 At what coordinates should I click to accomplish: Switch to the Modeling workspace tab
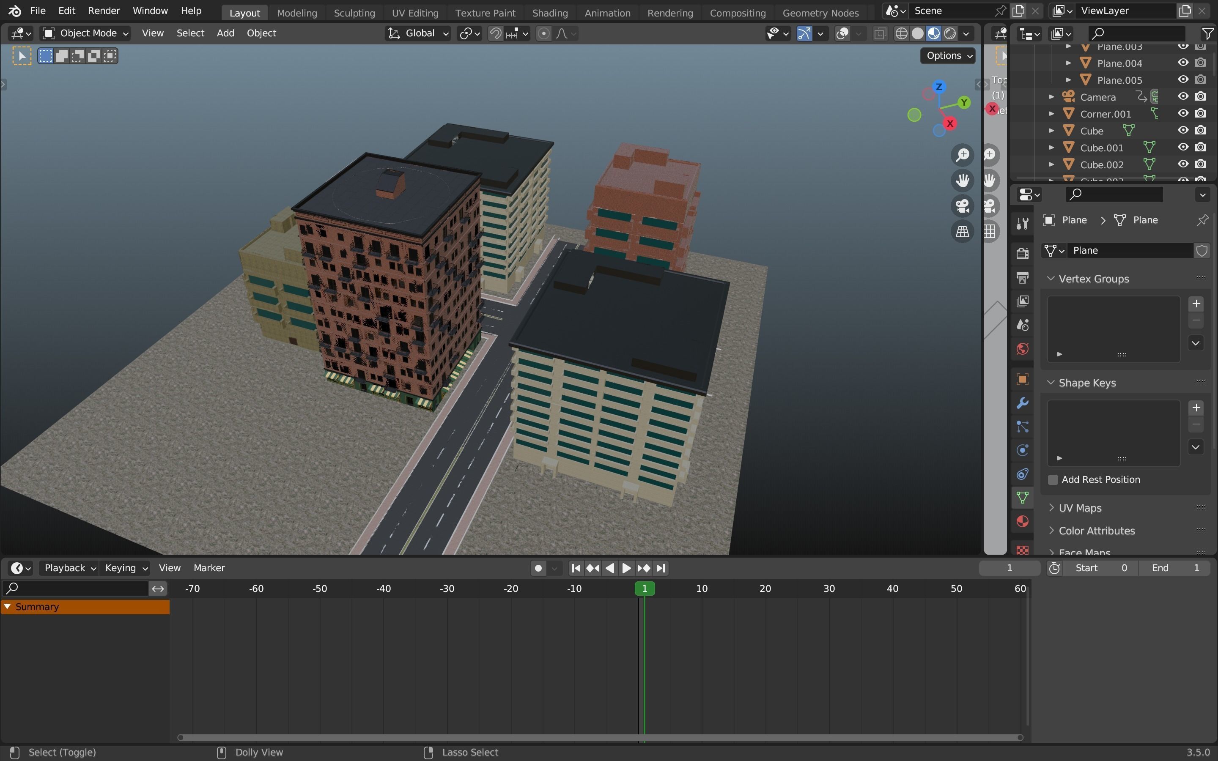[297, 13]
